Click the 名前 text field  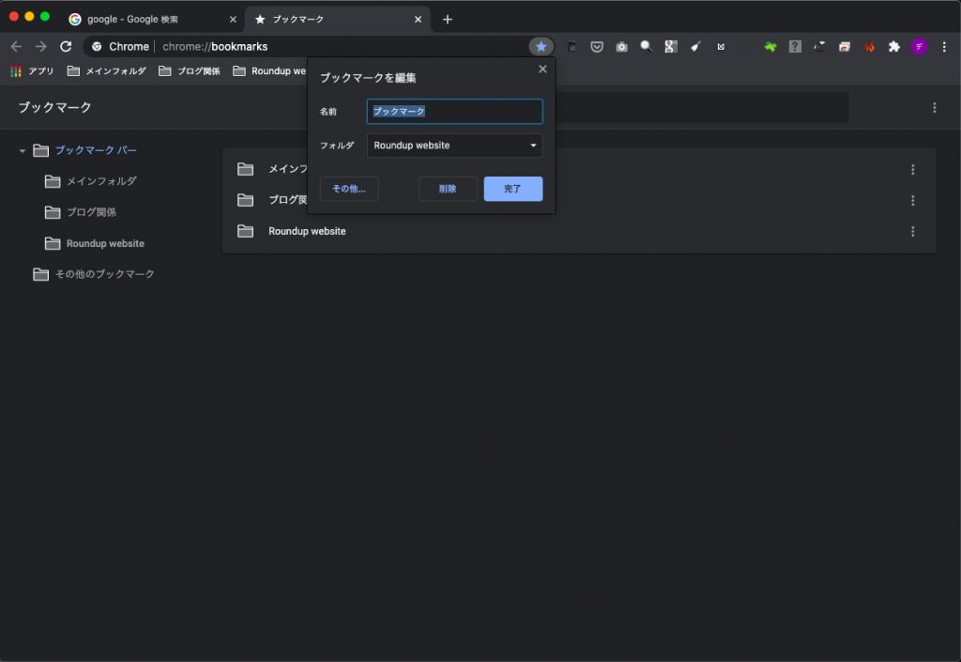point(455,112)
